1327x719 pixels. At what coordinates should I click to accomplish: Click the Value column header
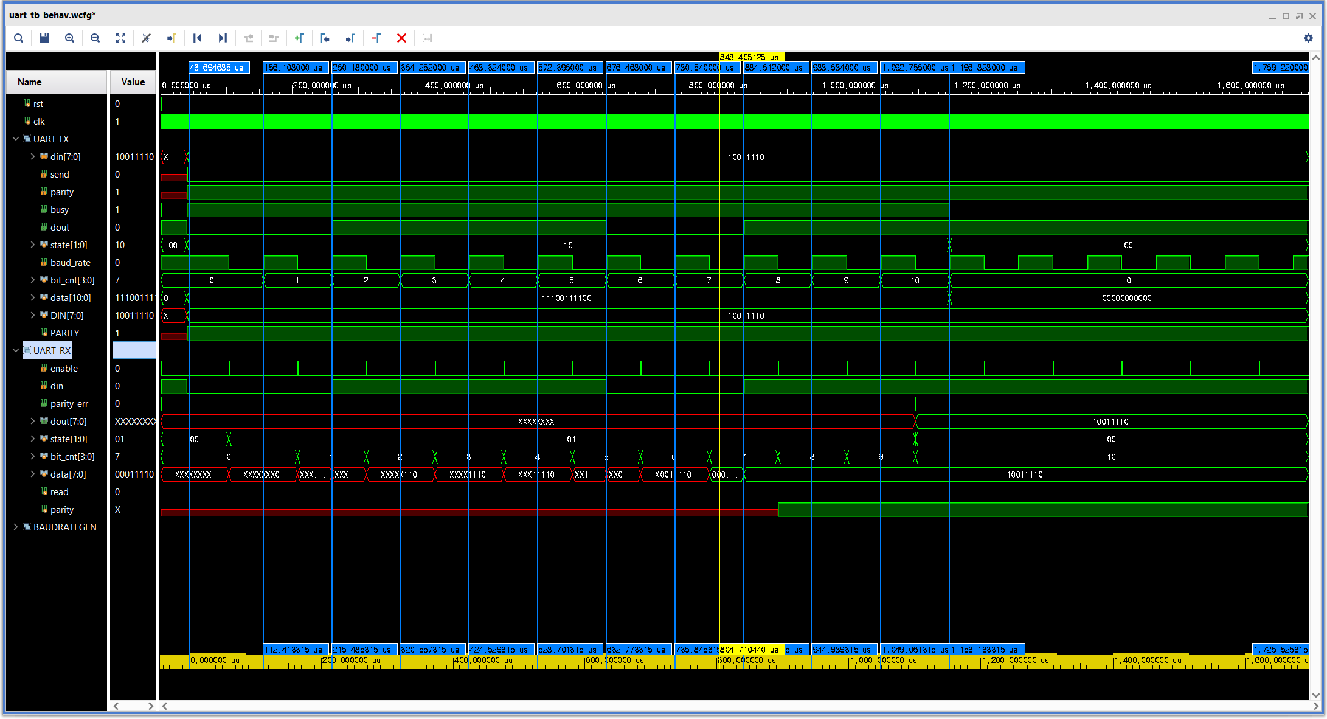click(x=133, y=82)
